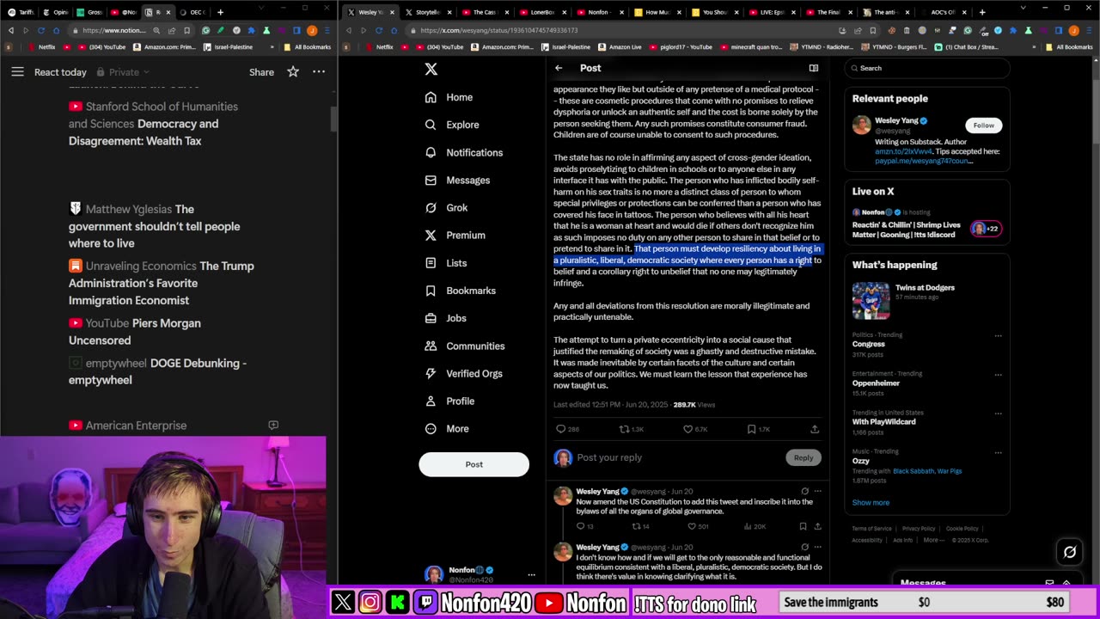The image size is (1100, 619).
Task: Expand hidden bookmarks in the X window
Action: pyautogui.click(x=1034, y=47)
